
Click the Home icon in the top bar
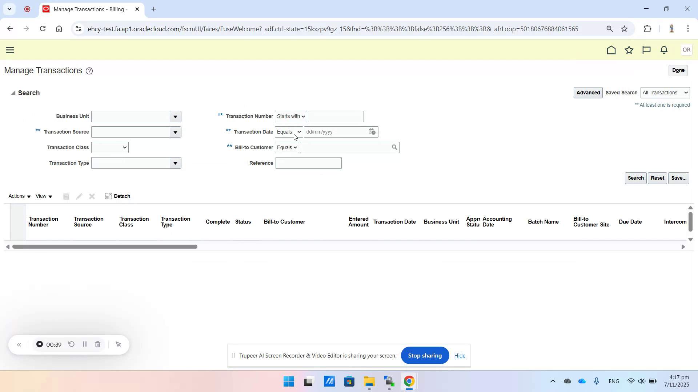tap(611, 50)
